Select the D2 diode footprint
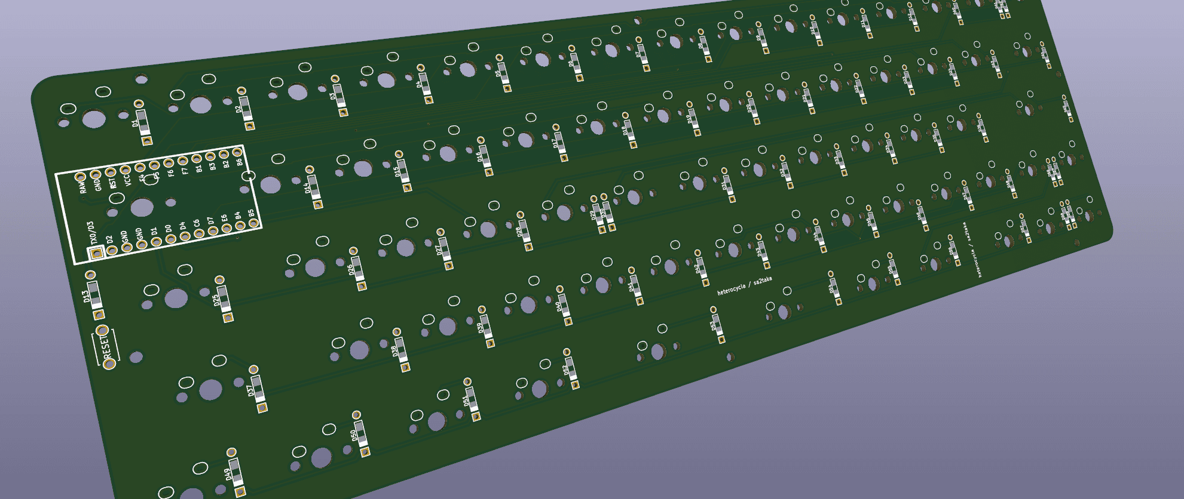 pos(246,108)
